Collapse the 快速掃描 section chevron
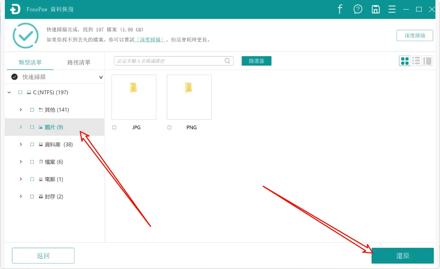Viewport: 440px width, 269px height. pyautogui.click(x=101, y=77)
